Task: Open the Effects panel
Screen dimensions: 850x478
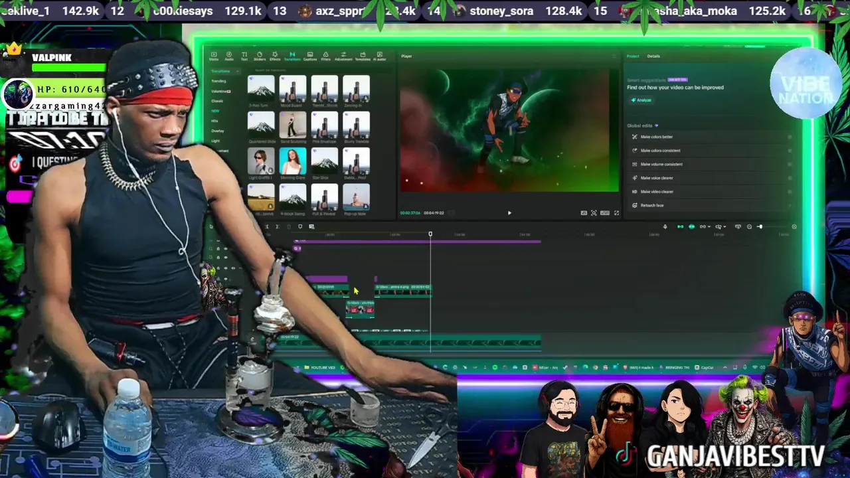Action: click(x=275, y=56)
